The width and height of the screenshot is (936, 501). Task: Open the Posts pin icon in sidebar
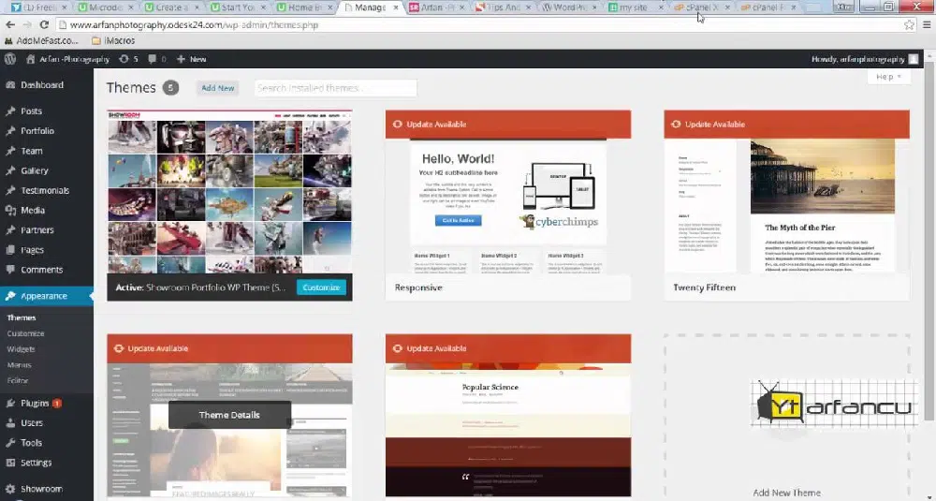click(10, 111)
